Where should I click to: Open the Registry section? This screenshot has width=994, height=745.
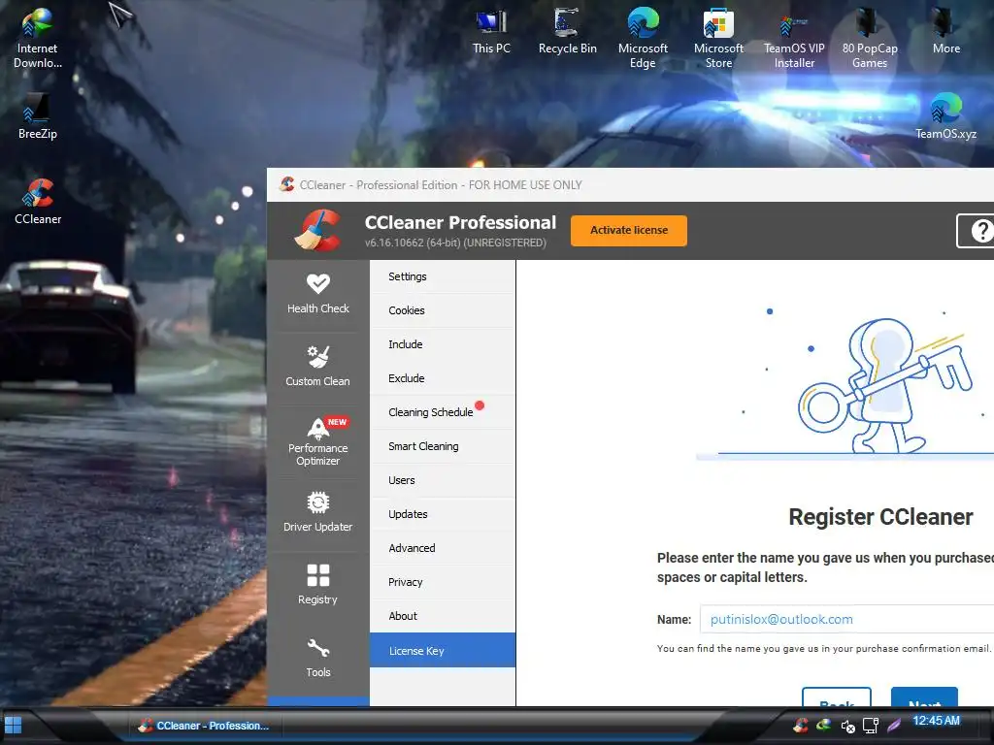pos(317,585)
